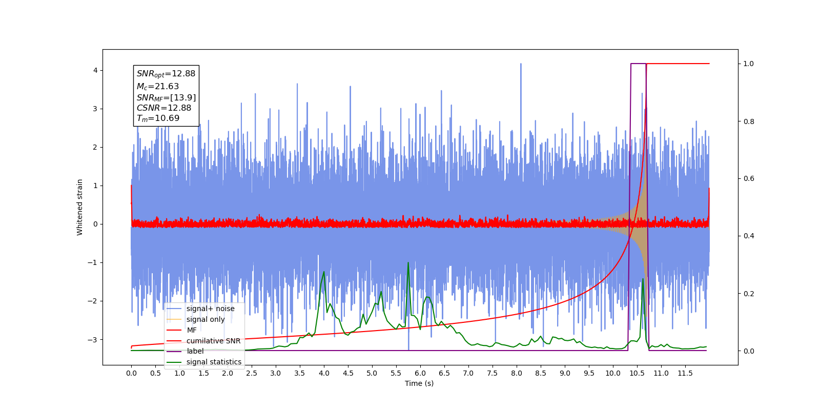Click the left y-axis tick label −3
This screenshot has height=410, width=820.
tap(93, 340)
